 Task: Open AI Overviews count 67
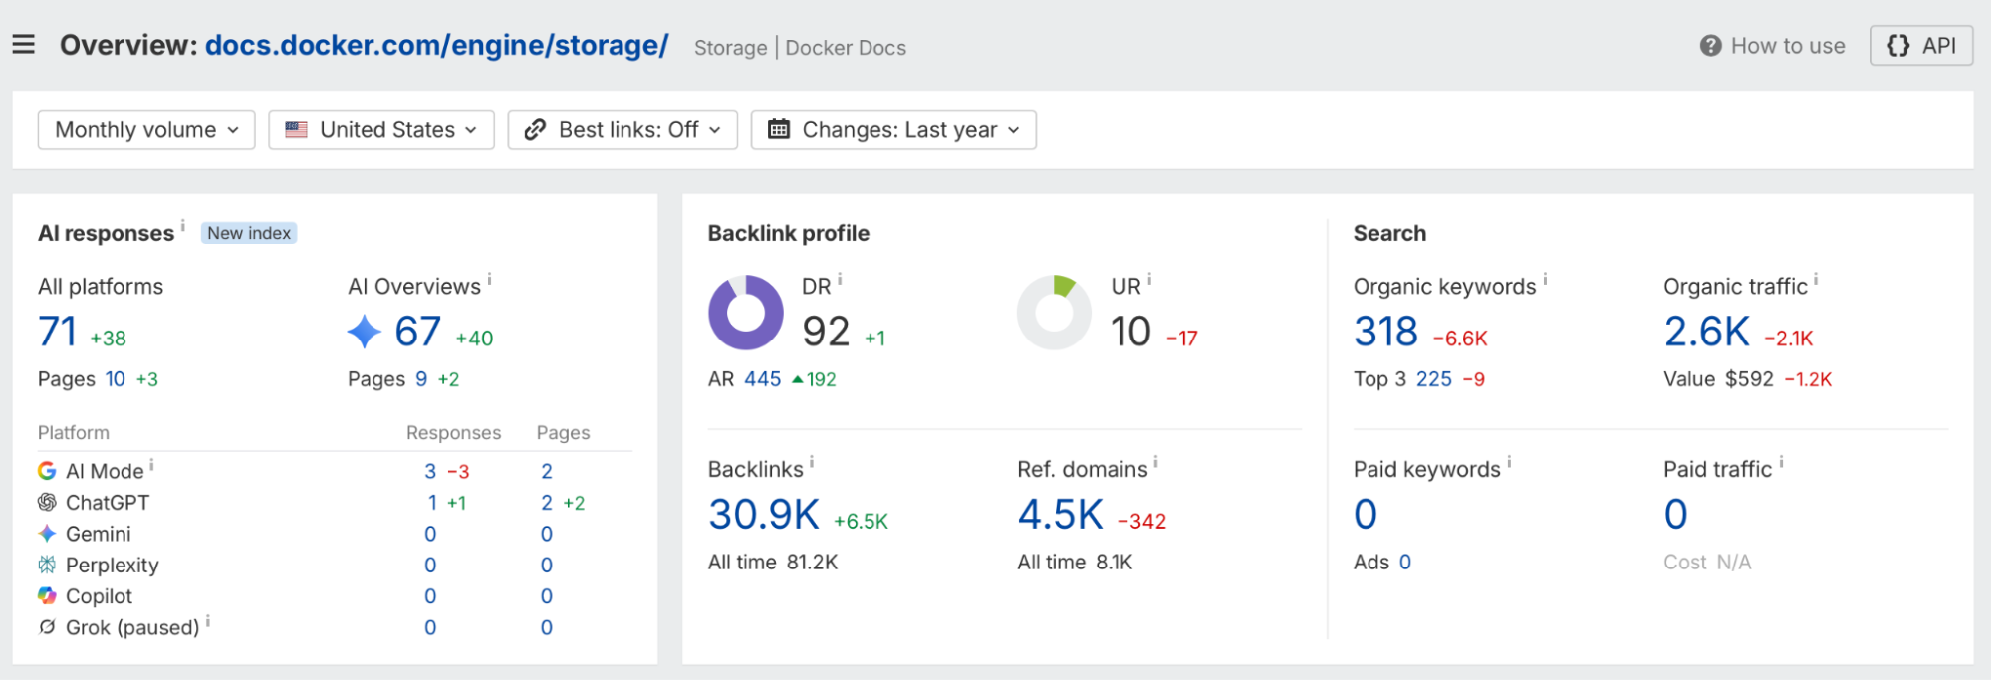418,332
